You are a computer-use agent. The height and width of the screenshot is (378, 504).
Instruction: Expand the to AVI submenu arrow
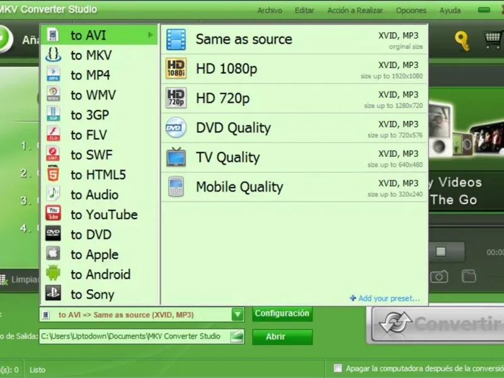(150, 35)
